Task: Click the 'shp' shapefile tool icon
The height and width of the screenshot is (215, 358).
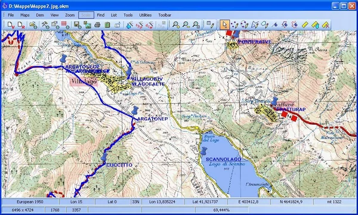Action: pyautogui.click(x=139, y=24)
